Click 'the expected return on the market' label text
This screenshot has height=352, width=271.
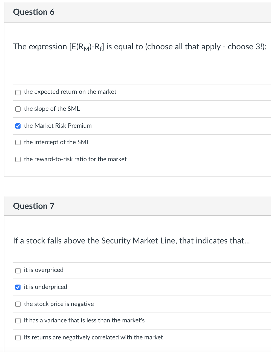click(70, 92)
